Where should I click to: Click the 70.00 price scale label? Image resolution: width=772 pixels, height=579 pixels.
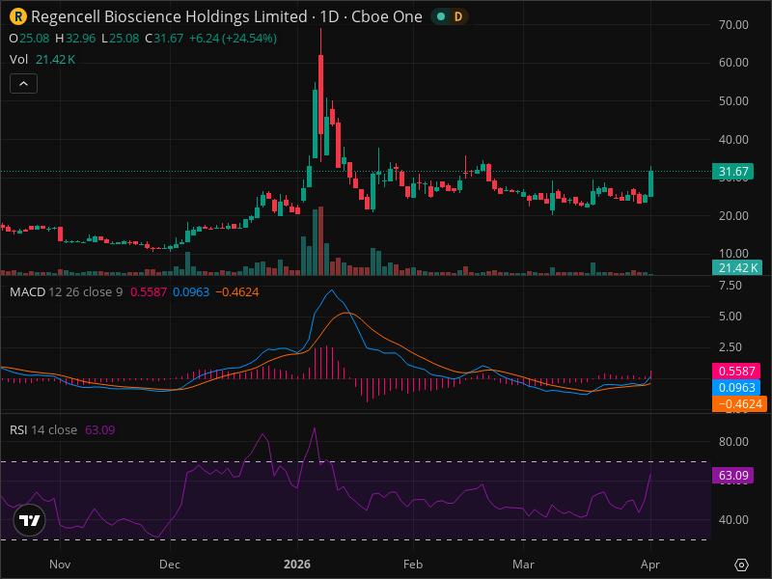pyautogui.click(x=733, y=25)
